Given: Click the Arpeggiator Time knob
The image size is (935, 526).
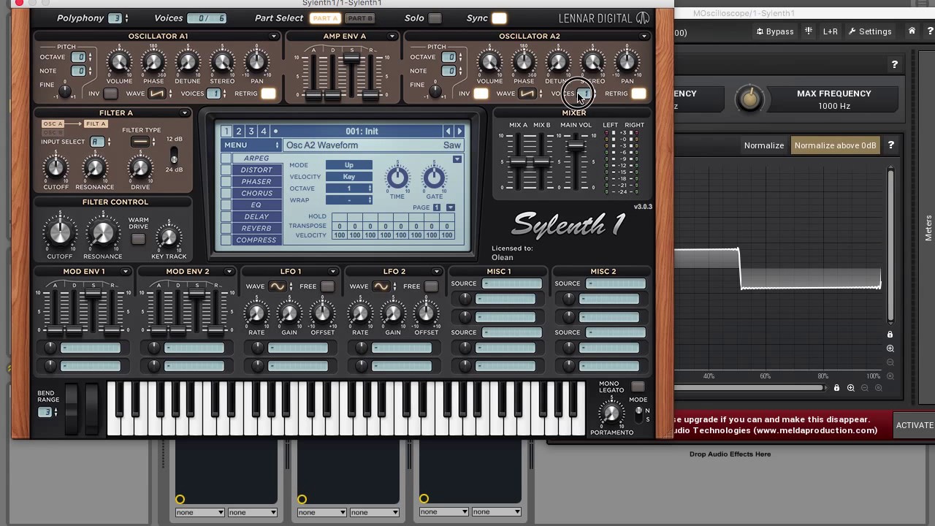Looking at the screenshot, I should 397,178.
